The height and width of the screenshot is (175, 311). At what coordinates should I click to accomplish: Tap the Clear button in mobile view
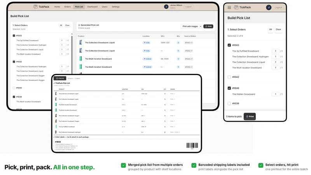pos(278,30)
